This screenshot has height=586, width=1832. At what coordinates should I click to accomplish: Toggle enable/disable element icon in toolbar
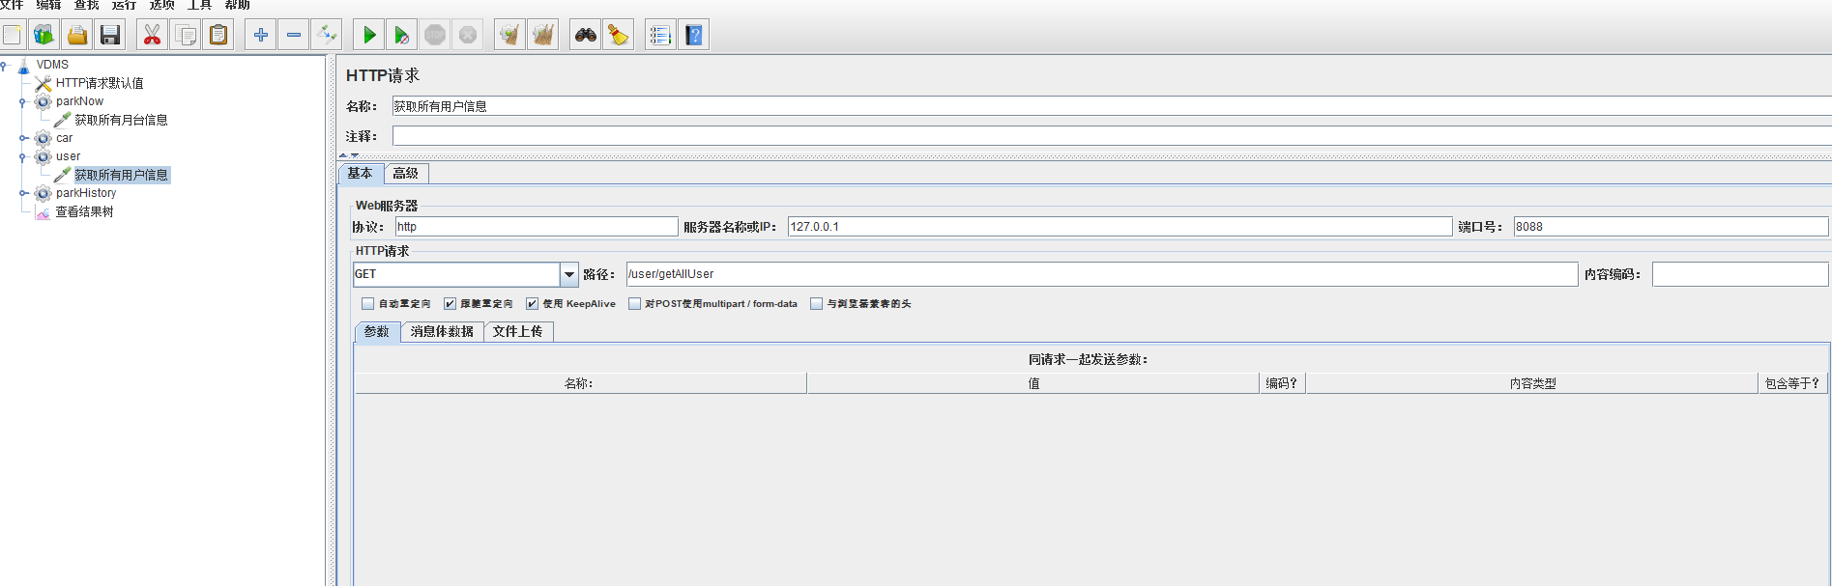pos(327,35)
